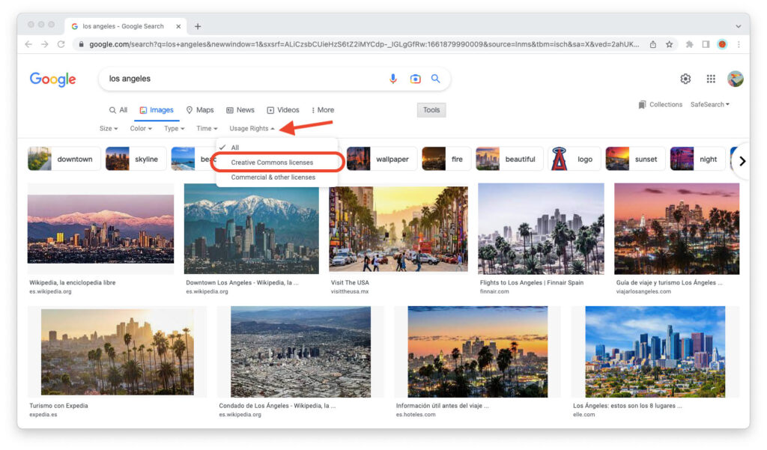Viewport: 767px width, 450px height.
Task: Click the browser address bar URL
Action: tap(364, 44)
